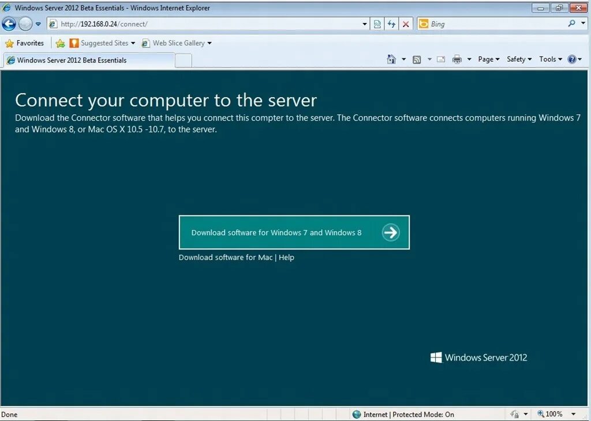Click the red Stop loading icon
Image resolution: width=591 pixels, height=421 pixels.
point(406,24)
